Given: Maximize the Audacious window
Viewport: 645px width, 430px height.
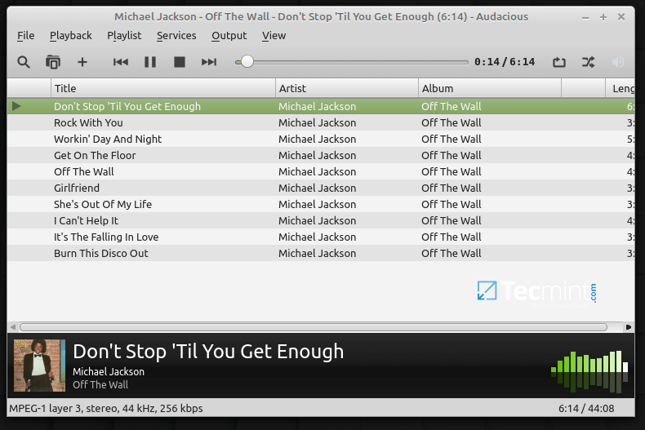Looking at the screenshot, I should (603, 17).
